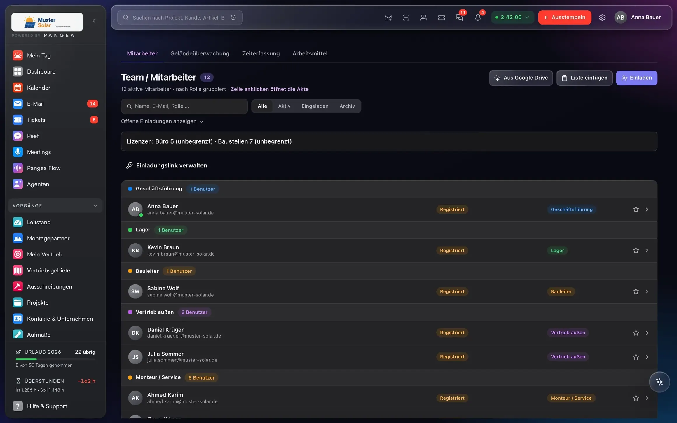This screenshot has width=677, height=423.
Task: Click the ticket icon in top bar
Action: pyautogui.click(x=442, y=18)
